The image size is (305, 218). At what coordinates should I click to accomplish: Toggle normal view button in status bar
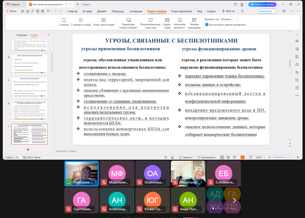point(222,157)
